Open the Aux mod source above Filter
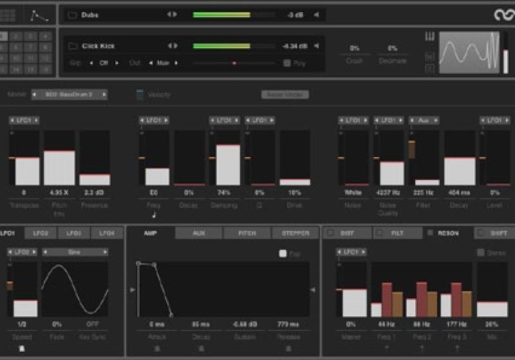Viewport: 515px width, 360px height. (x=424, y=120)
